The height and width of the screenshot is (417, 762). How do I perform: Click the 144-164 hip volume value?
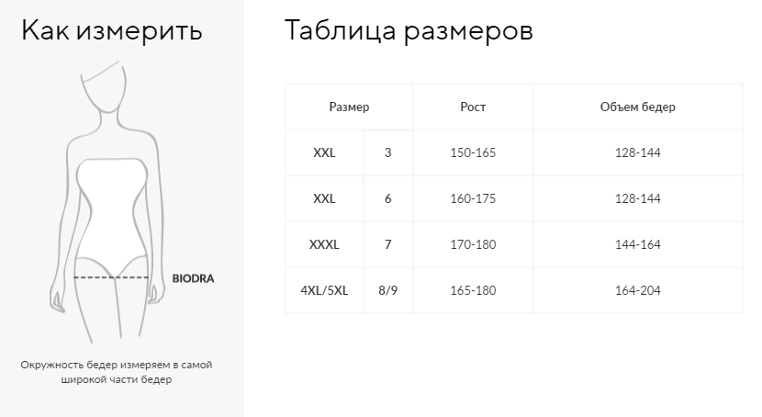(637, 244)
